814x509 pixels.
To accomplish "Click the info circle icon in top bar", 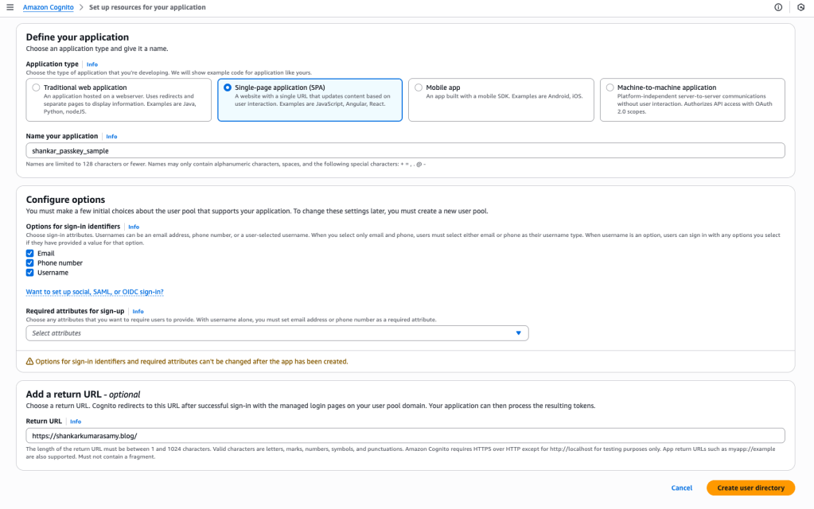I will (x=778, y=7).
